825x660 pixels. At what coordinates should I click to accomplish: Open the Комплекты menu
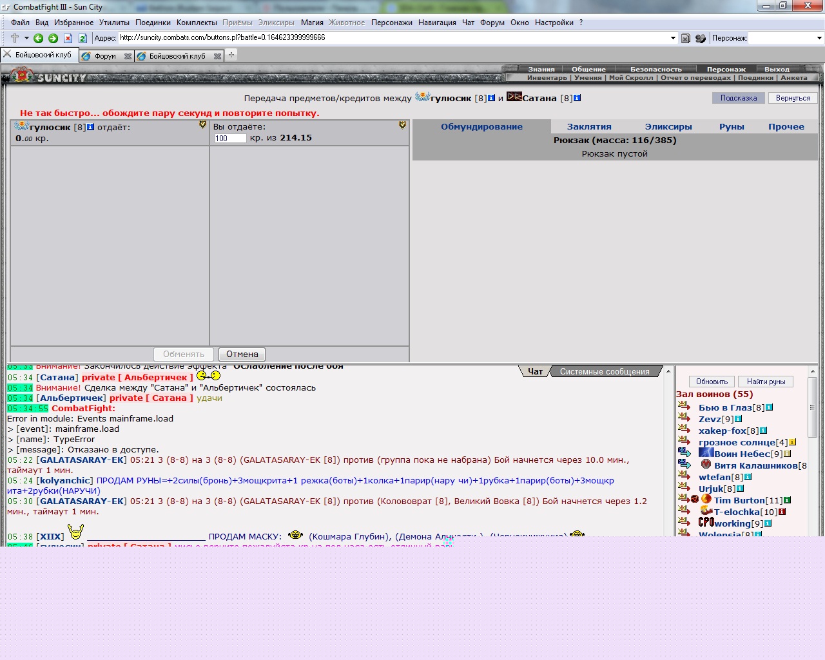click(197, 23)
